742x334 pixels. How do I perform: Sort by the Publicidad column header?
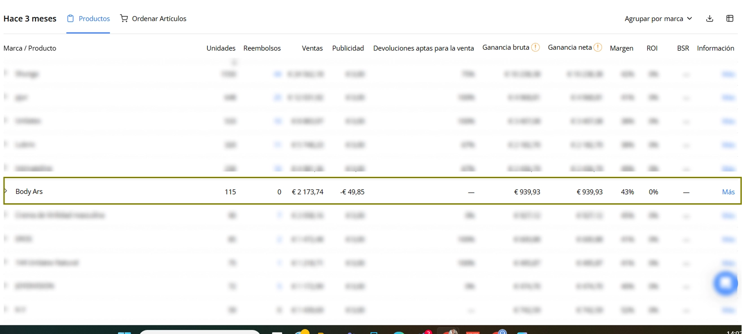[x=348, y=48]
